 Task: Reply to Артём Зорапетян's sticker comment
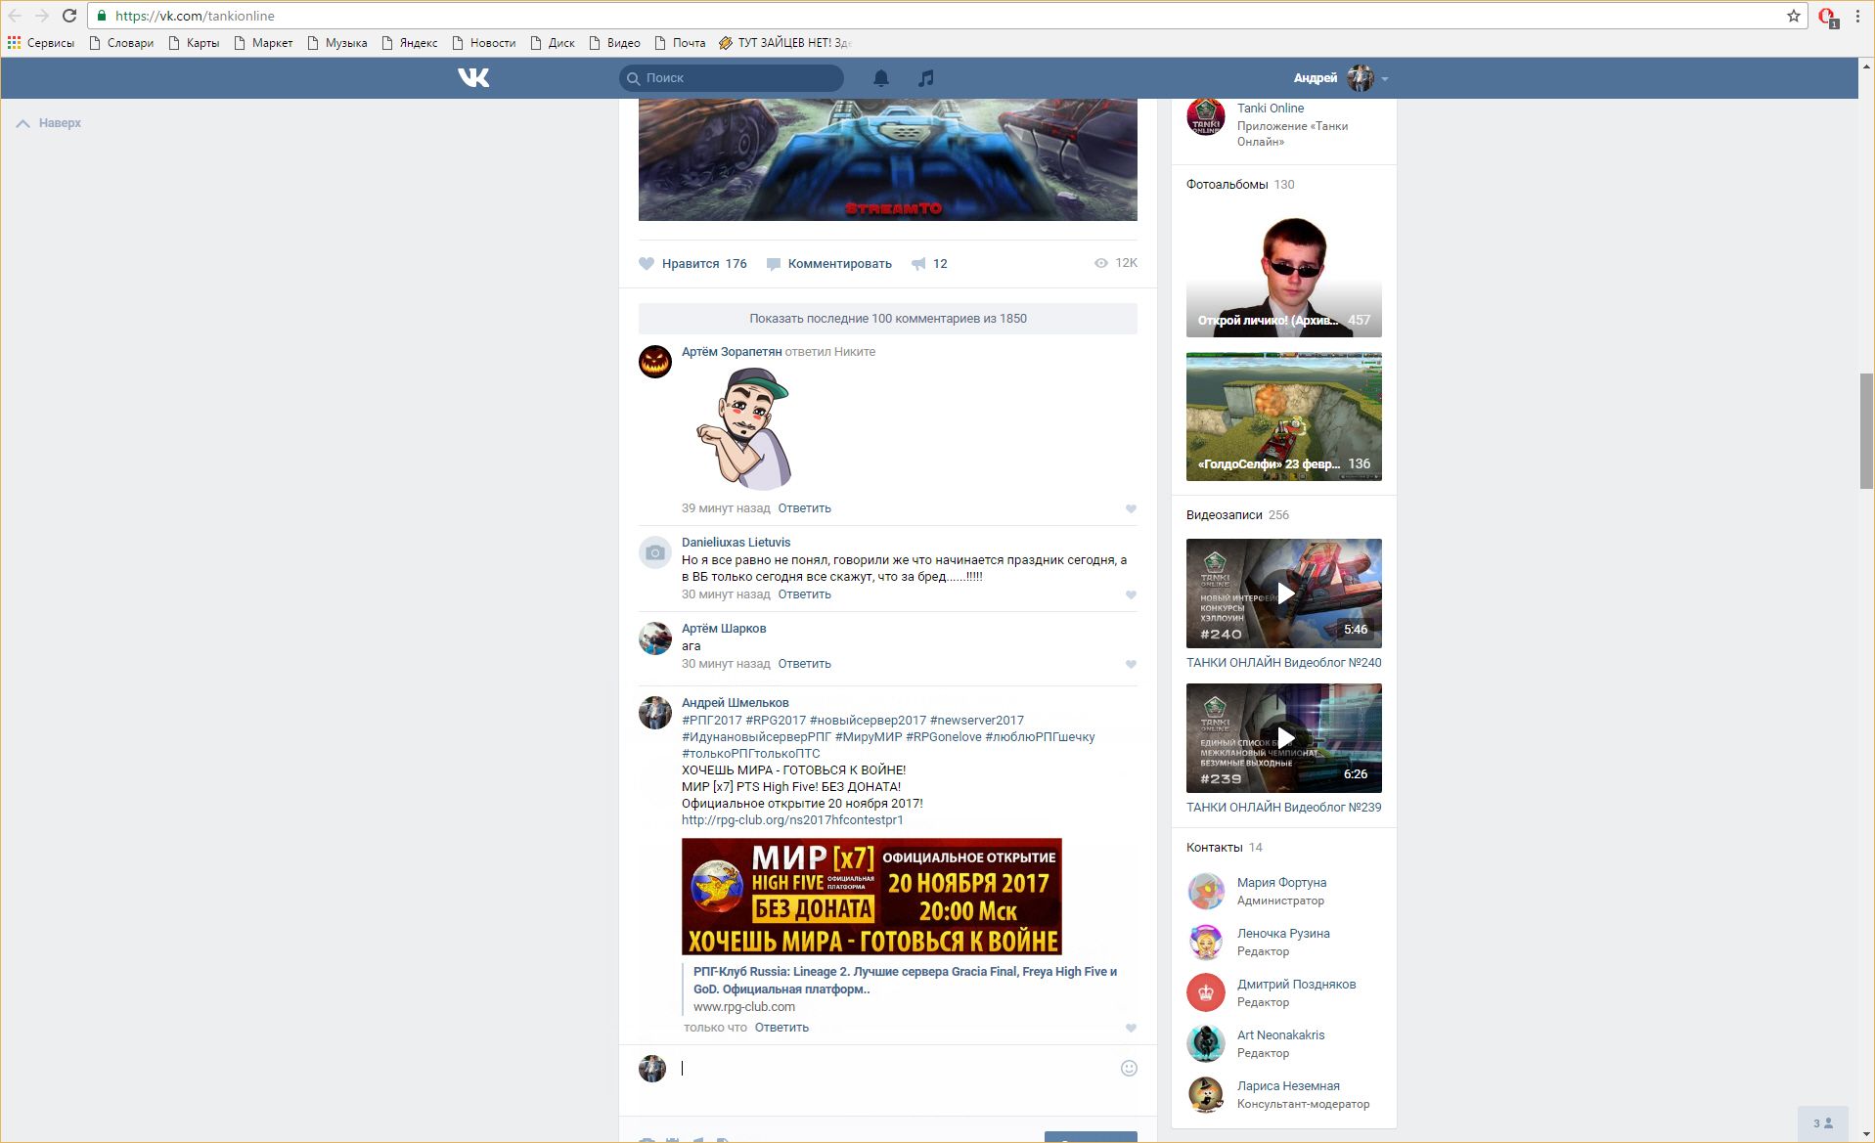804,508
